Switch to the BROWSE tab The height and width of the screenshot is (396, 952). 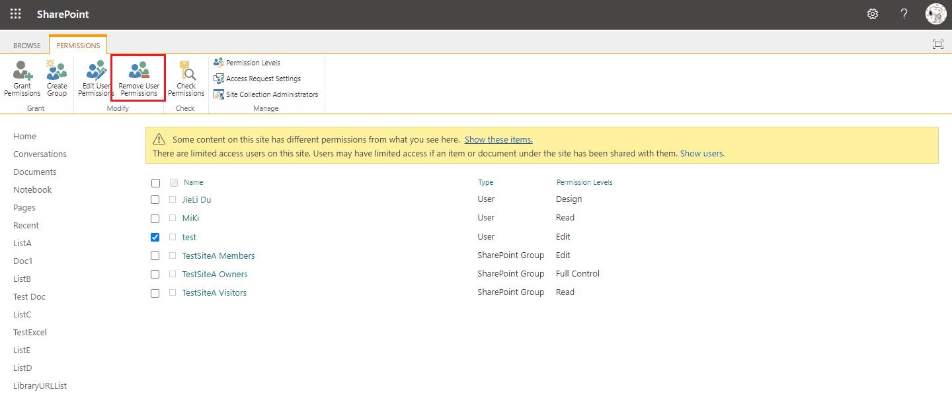coord(27,46)
